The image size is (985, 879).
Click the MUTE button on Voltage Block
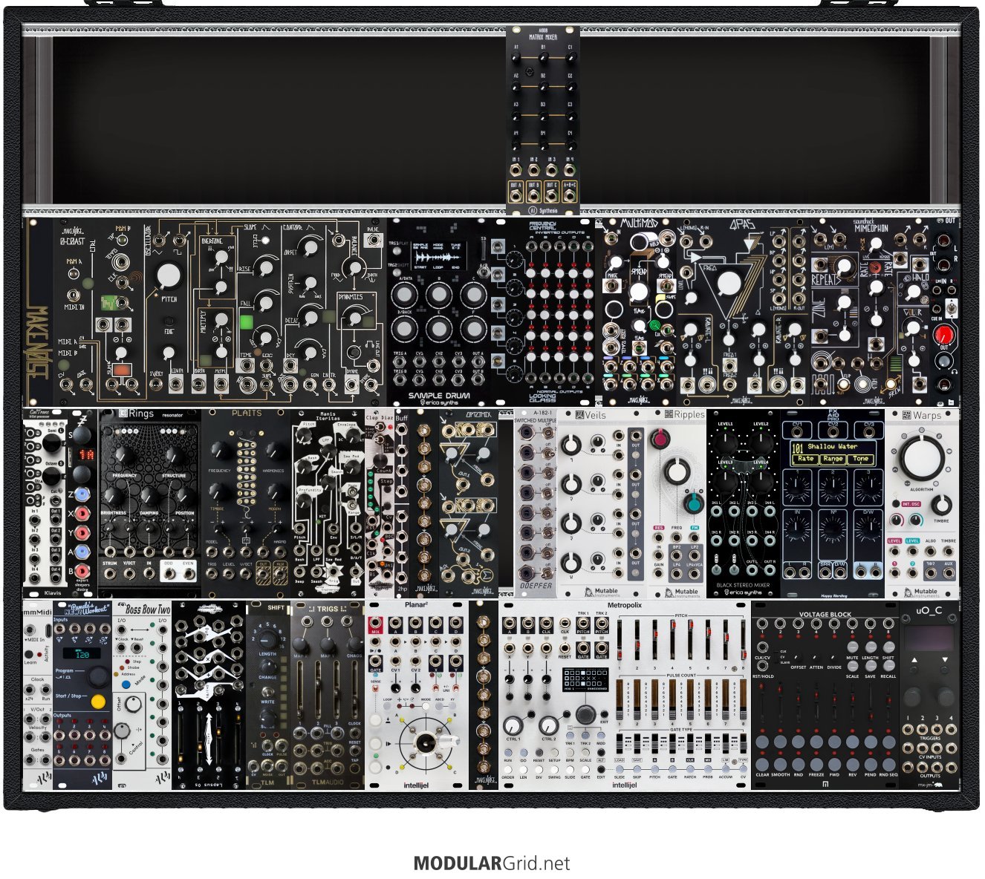point(852,647)
